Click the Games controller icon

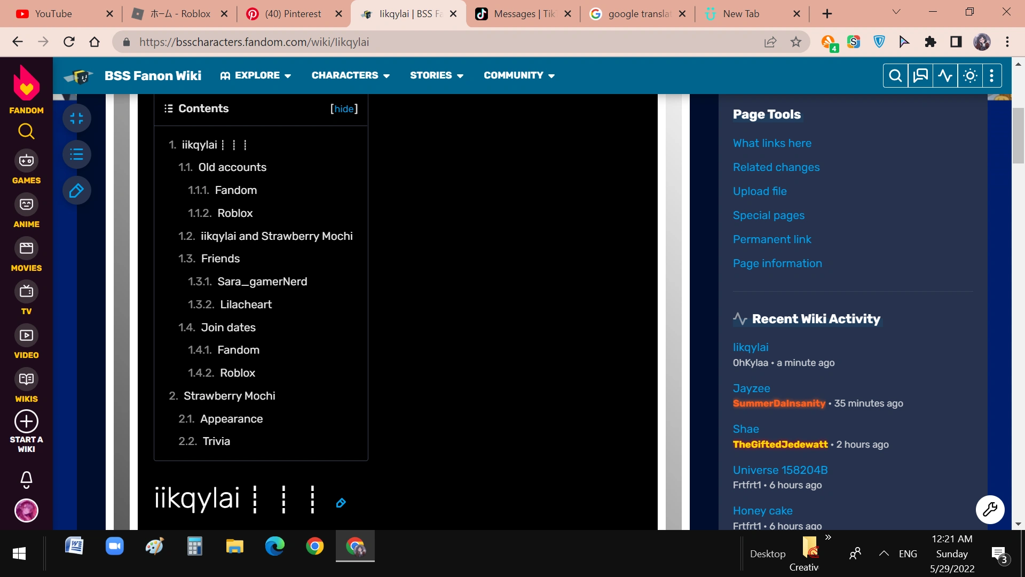click(x=26, y=160)
